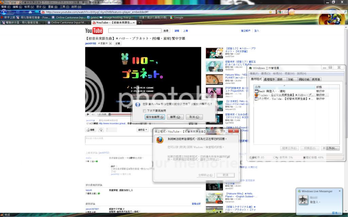Click the YouTube search input field
Image resolution: width=348 pixels, height=217 pixels.
coord(135,31)
